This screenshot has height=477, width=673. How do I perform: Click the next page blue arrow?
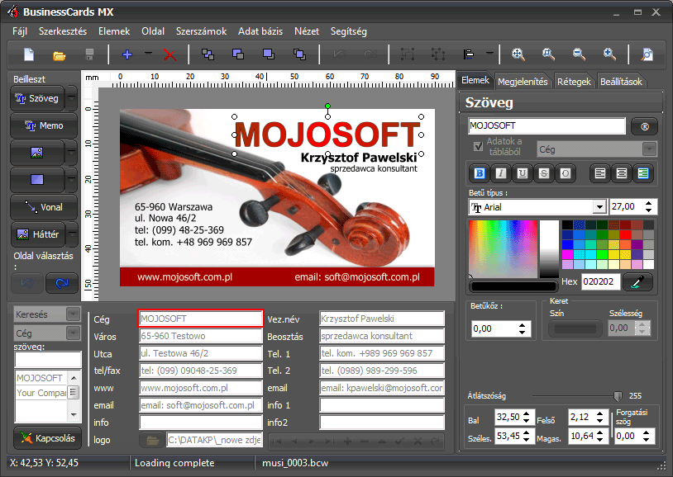coord(62,283)
